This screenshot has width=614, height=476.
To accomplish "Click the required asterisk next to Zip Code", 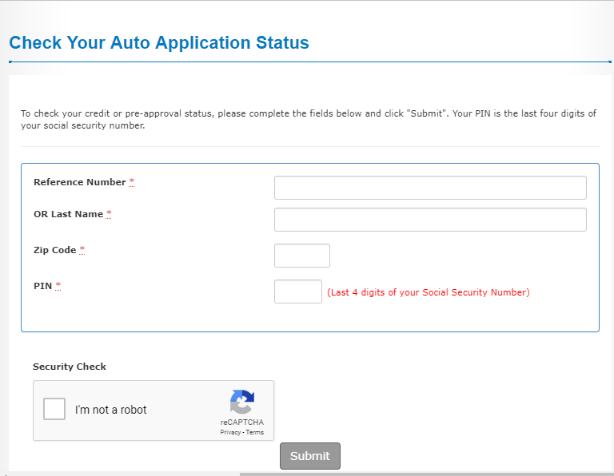I will pos(82,250).
